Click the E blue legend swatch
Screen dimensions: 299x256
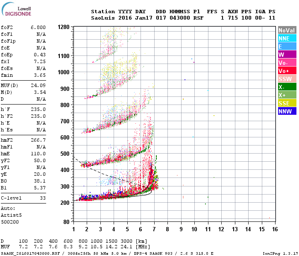(x=287, y=46)
